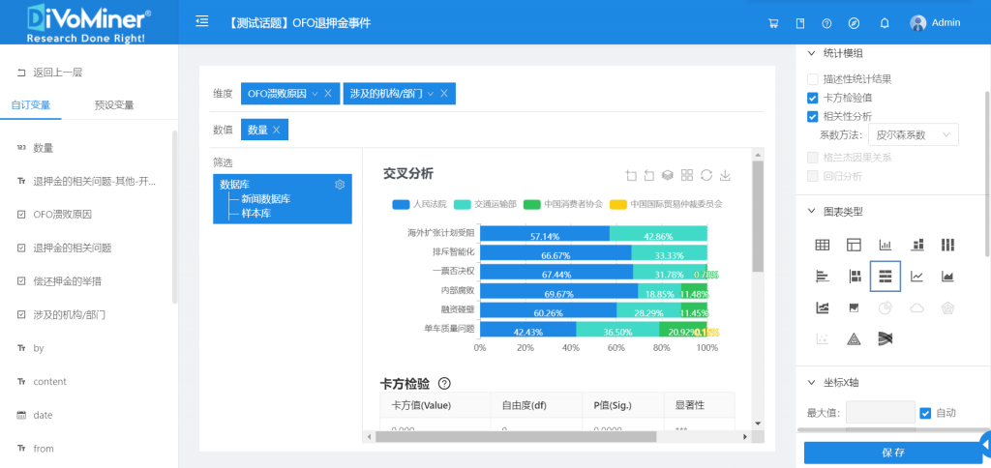Viewport: 991px width, 468px height.
Task: Select the Sankey ribbon chart type
Action: click(885, 339)
